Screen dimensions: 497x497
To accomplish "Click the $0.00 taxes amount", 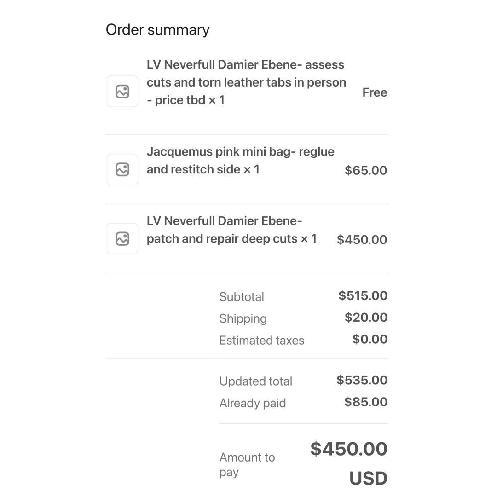I will click(370, 340).
